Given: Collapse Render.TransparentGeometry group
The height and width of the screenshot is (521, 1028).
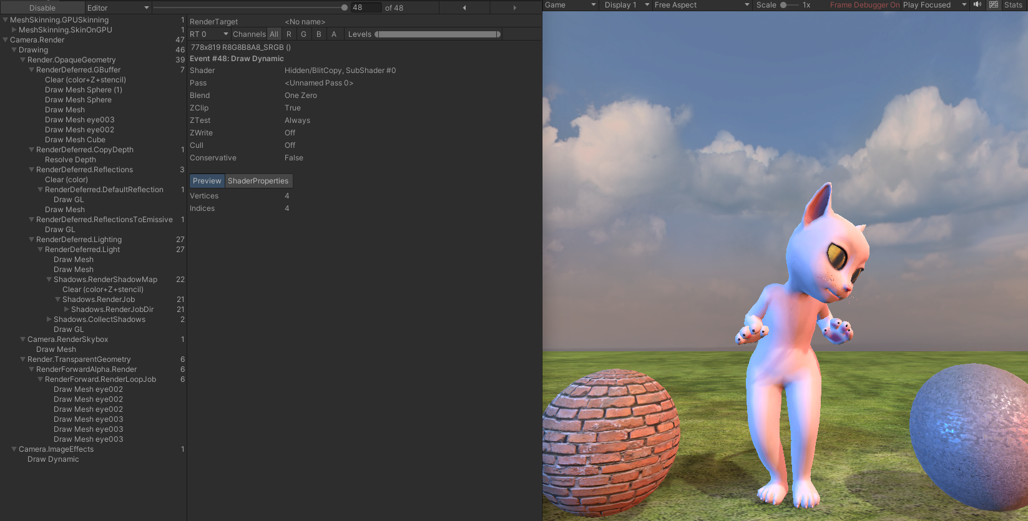Looking at the screenshot, I should (23, 359).
